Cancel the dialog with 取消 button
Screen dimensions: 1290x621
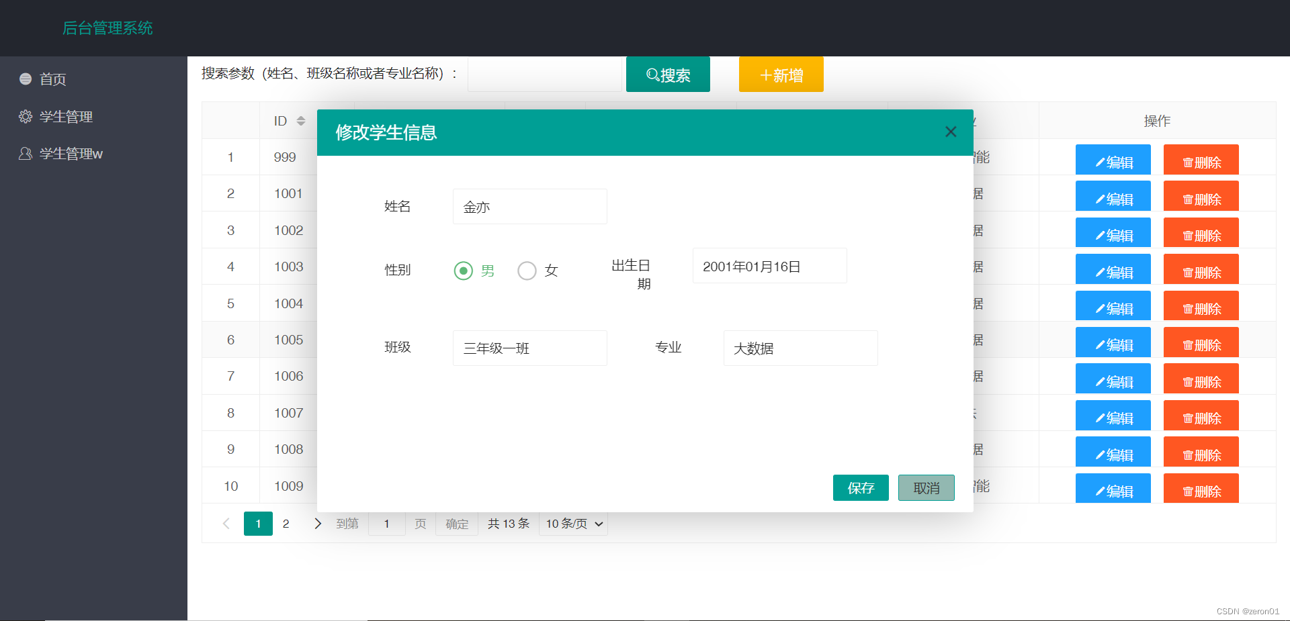[927, 488]
